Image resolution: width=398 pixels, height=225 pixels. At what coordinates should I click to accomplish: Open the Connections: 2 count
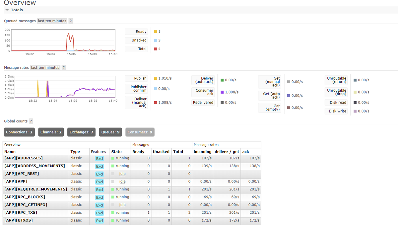19,132
